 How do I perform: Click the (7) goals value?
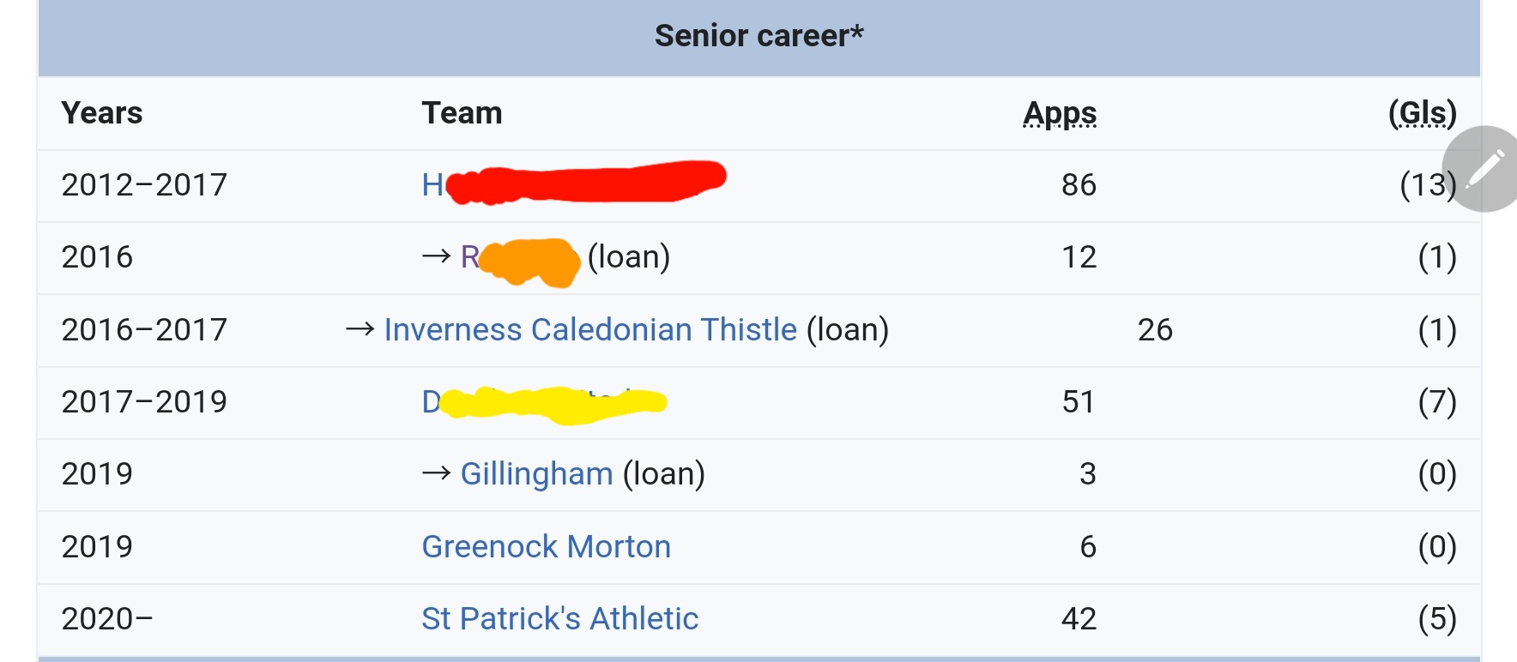tap(1436, 402)
